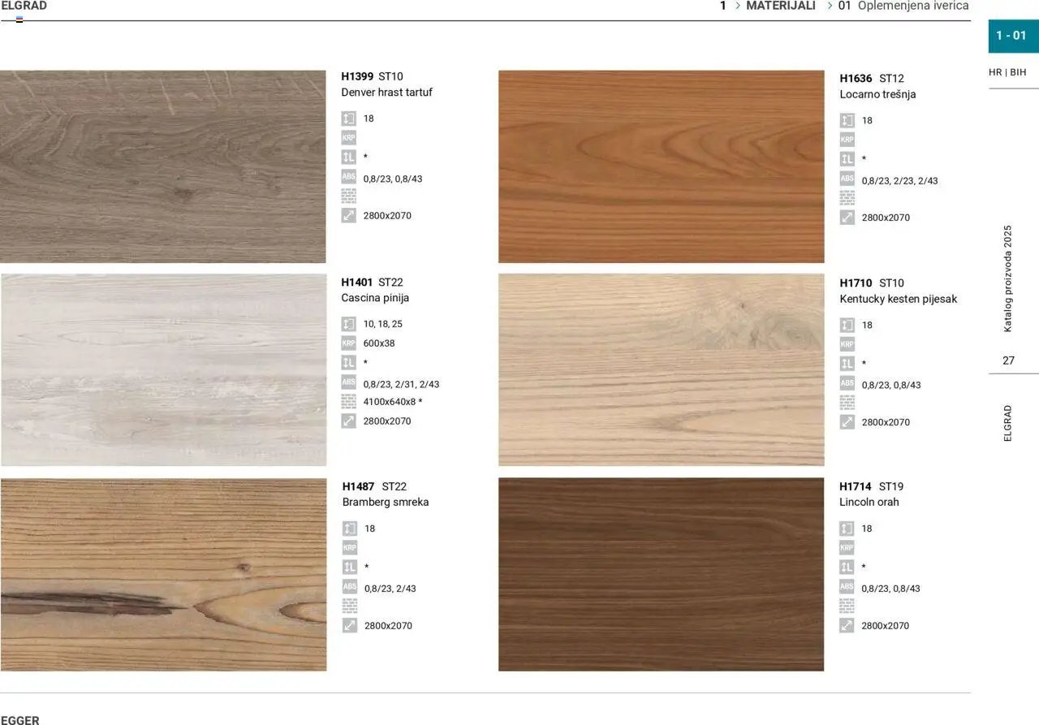Select the Lincoln orah dark walnut swatch
Image resolution: width=1039 pixels, height=725 pixels.
tap(661, 574)
